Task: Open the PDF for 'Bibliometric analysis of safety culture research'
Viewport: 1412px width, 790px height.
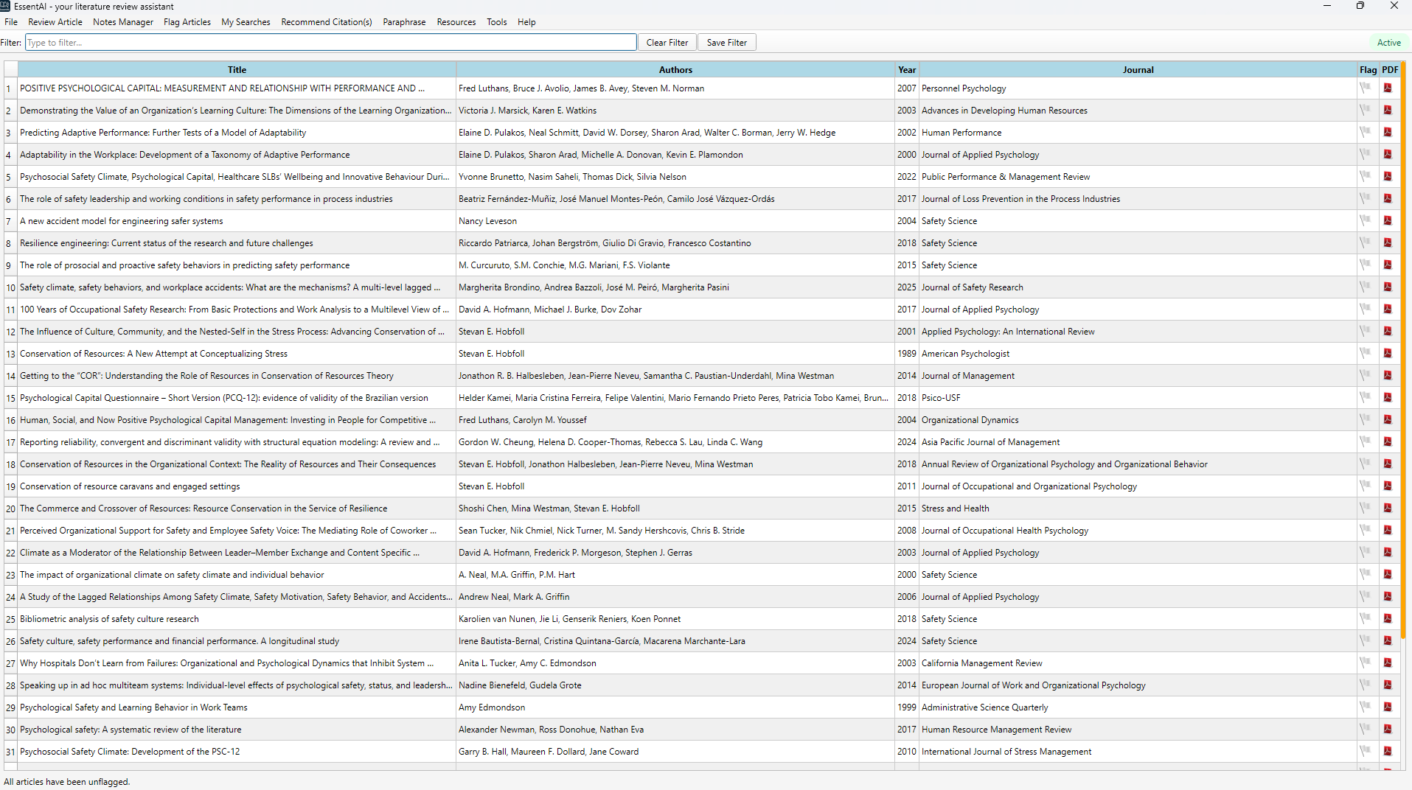Action: (1388, 618)
